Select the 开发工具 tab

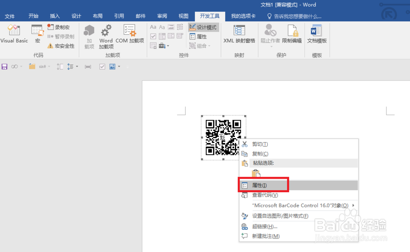(210, 16)
